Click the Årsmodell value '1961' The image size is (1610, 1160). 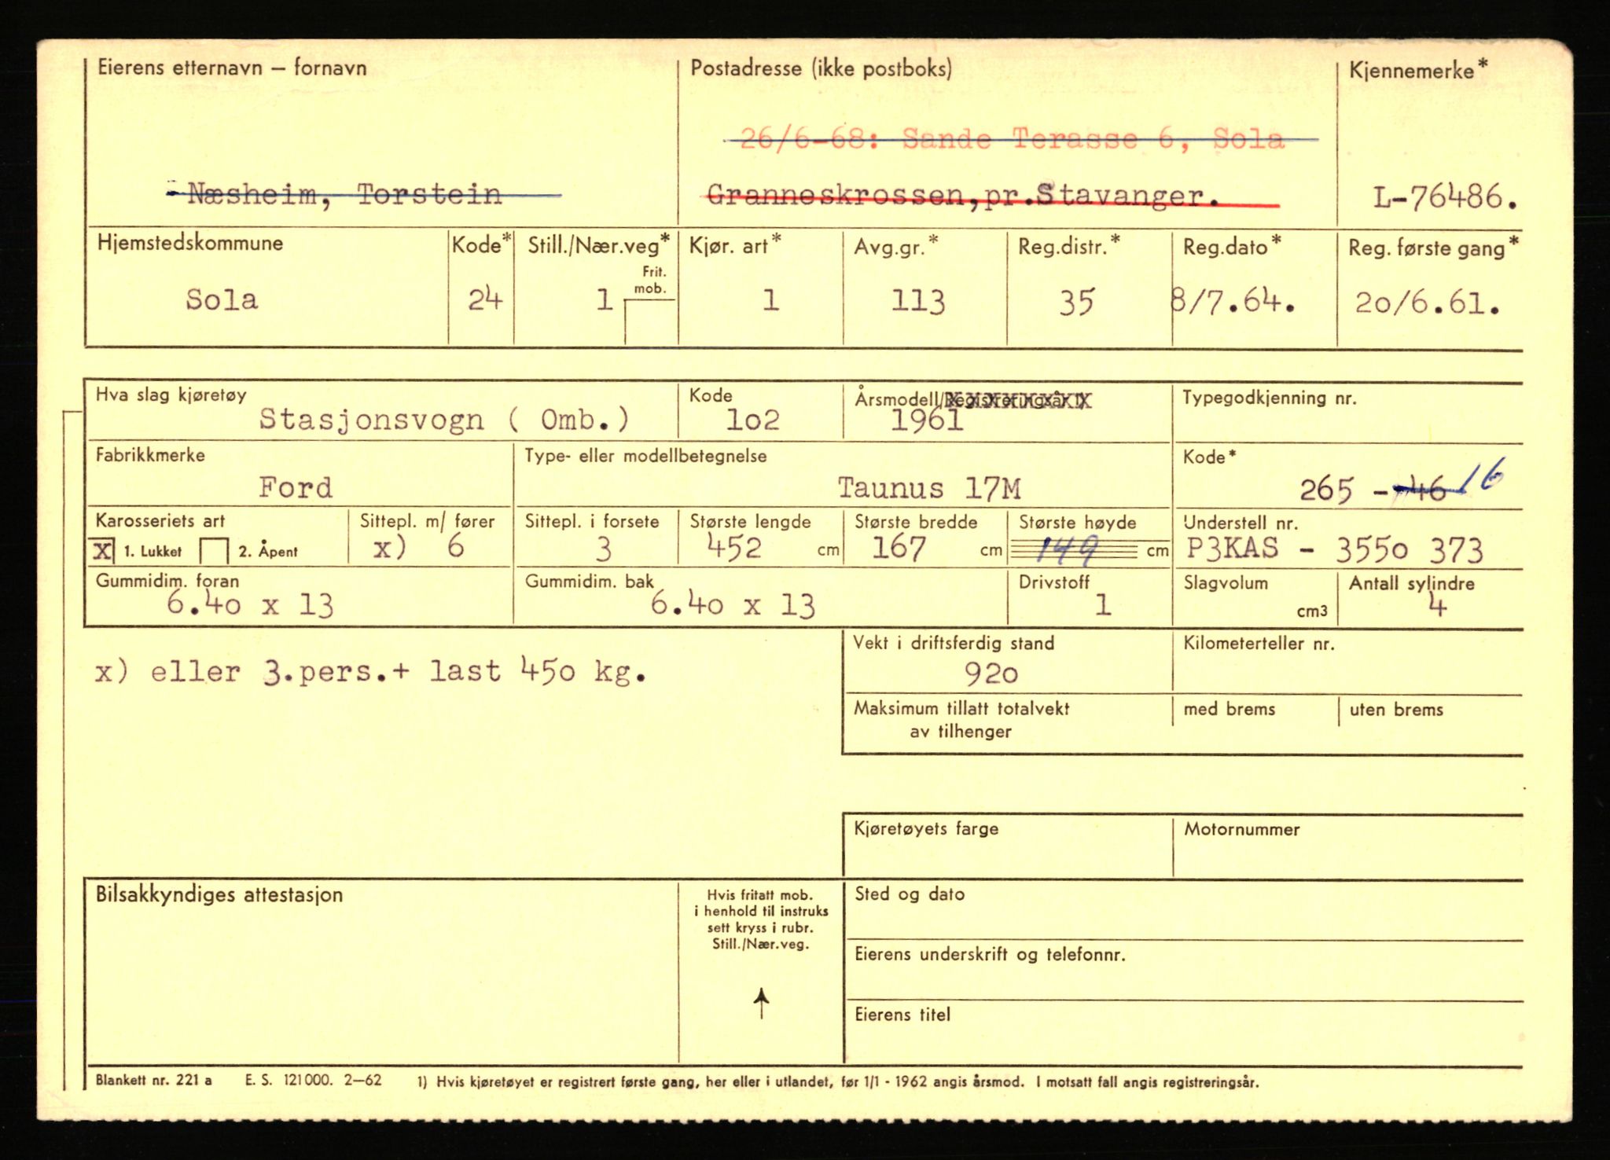[927, 420]
